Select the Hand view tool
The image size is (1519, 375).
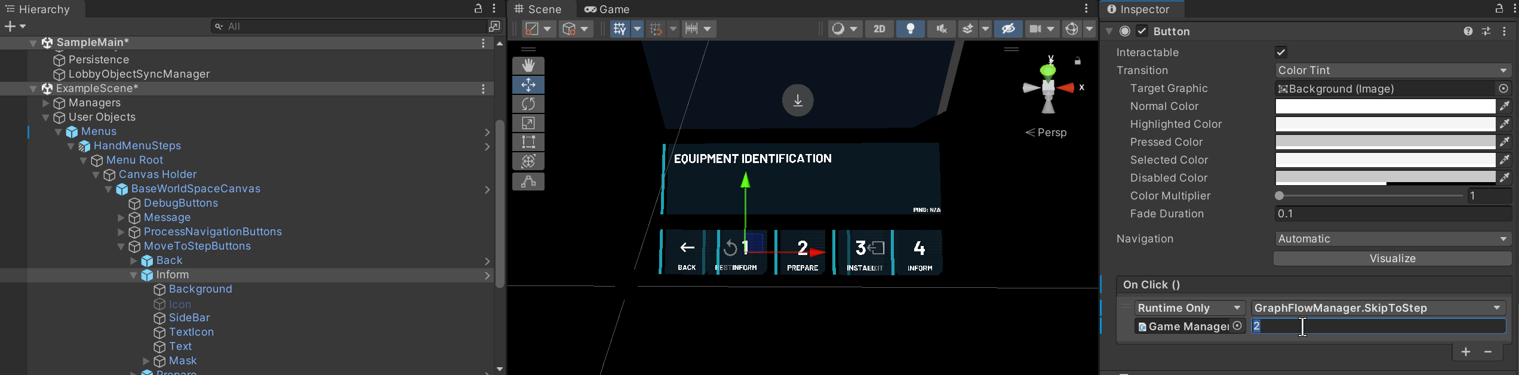(528, 66)
